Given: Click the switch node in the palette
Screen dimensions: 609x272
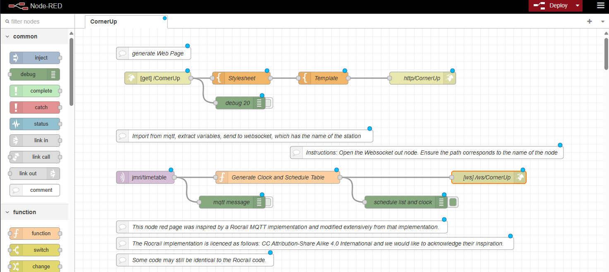Looking at the screenshot, I should click(x=35, y=250).
